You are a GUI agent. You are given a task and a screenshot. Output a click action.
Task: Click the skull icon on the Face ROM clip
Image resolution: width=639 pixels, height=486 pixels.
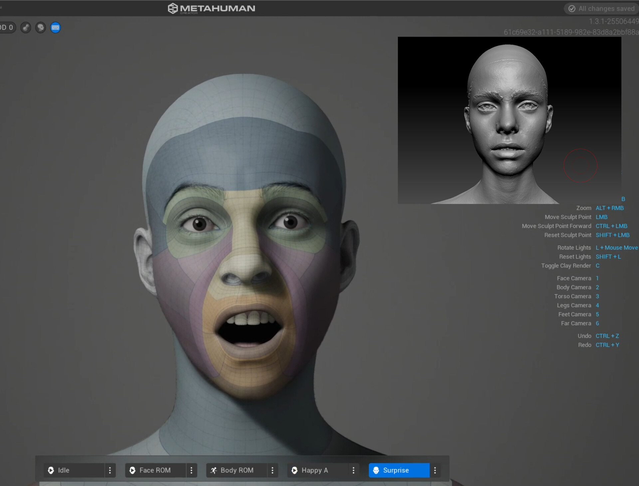click(132, 470)
